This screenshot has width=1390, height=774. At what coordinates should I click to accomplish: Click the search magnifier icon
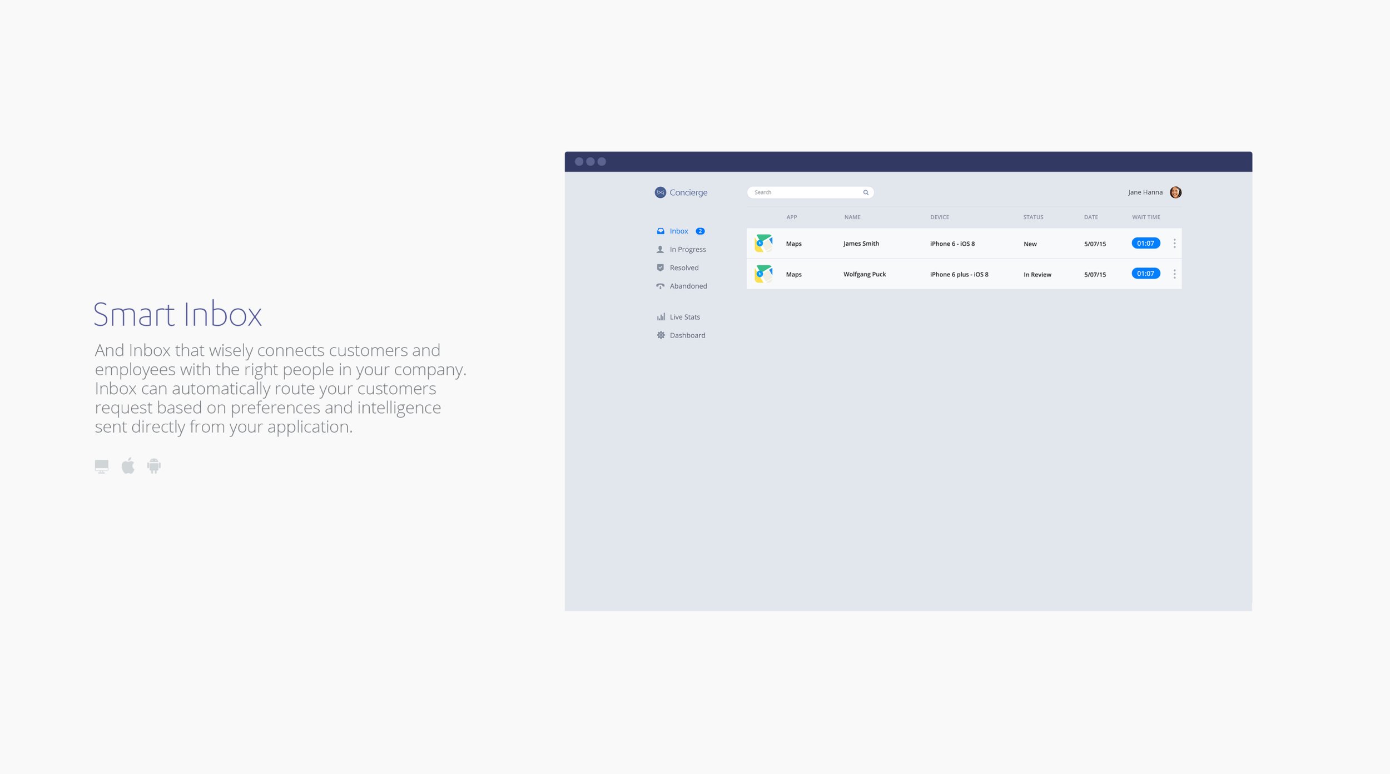[866, 192]
